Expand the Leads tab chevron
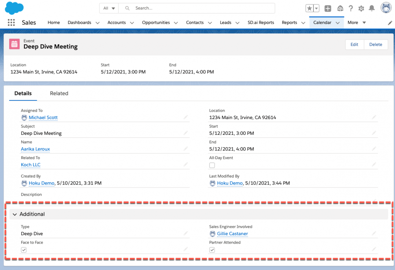This screenshot has width=395, height=270. pos(237,23)
